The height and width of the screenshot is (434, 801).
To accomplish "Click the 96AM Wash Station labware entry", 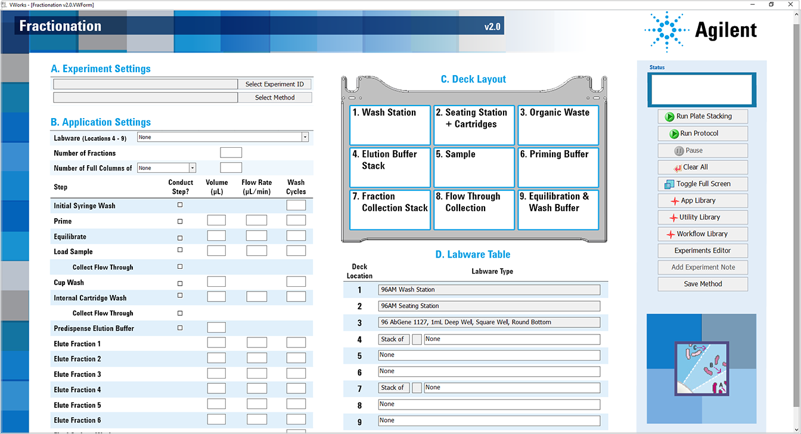I will click(489, 290).
